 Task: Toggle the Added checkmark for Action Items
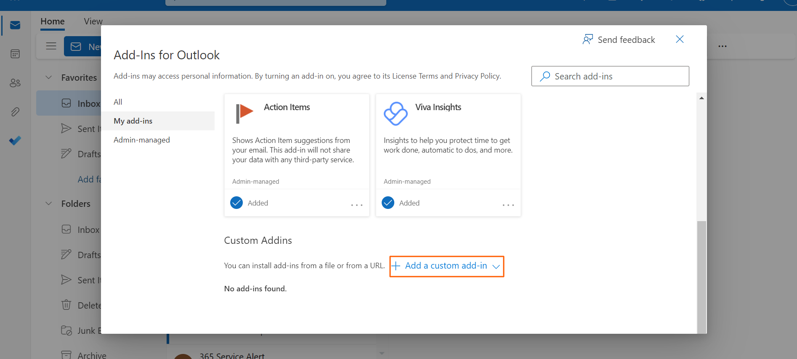(x=236, y=203)
